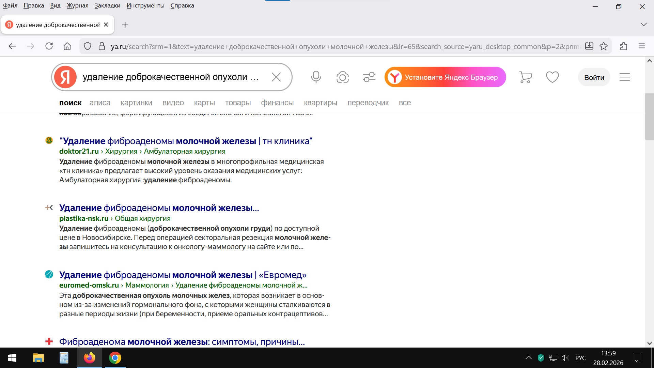Click the Установите Яндекс Браузер banner
654x368 pixels.
[445, 77]
